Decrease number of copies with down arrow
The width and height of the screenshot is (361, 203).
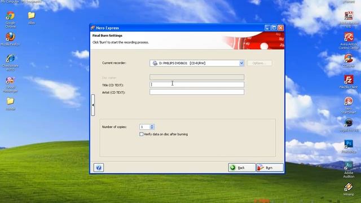point(152,128)
